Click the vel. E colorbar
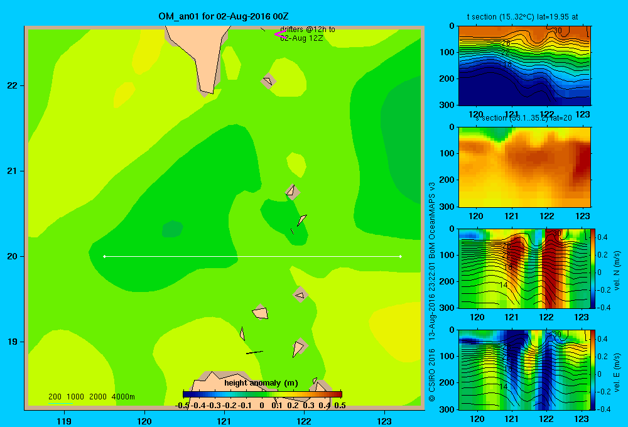The image size is (628, 427). point(593,370)
